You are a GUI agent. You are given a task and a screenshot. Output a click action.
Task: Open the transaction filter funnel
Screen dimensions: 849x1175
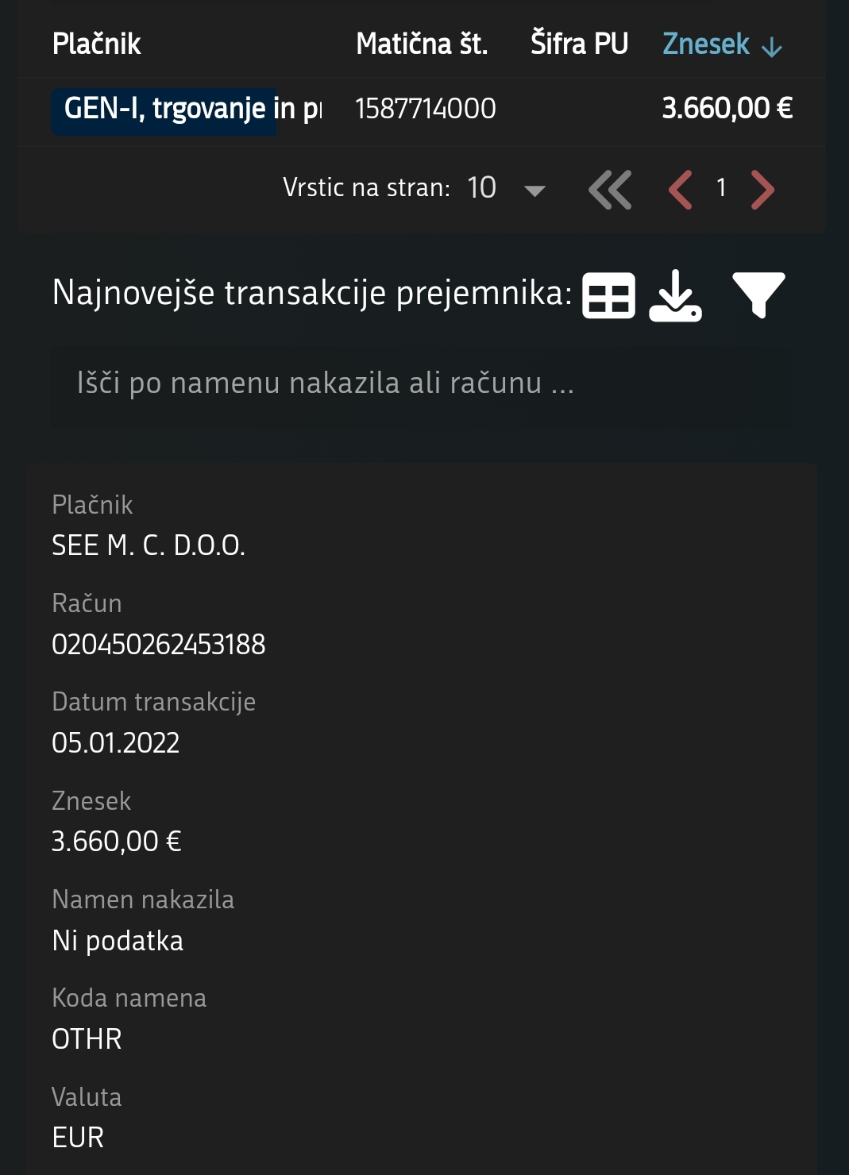pyautogui.click(x=758, y=295)
